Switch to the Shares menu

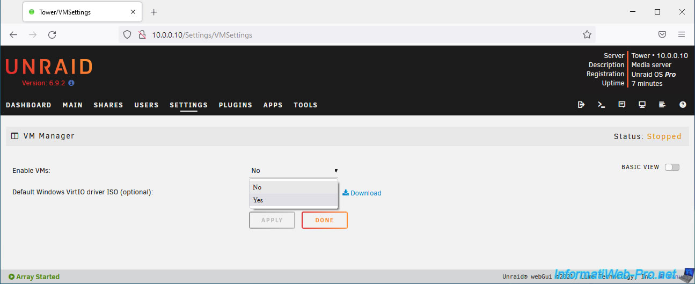click(108, 105)
